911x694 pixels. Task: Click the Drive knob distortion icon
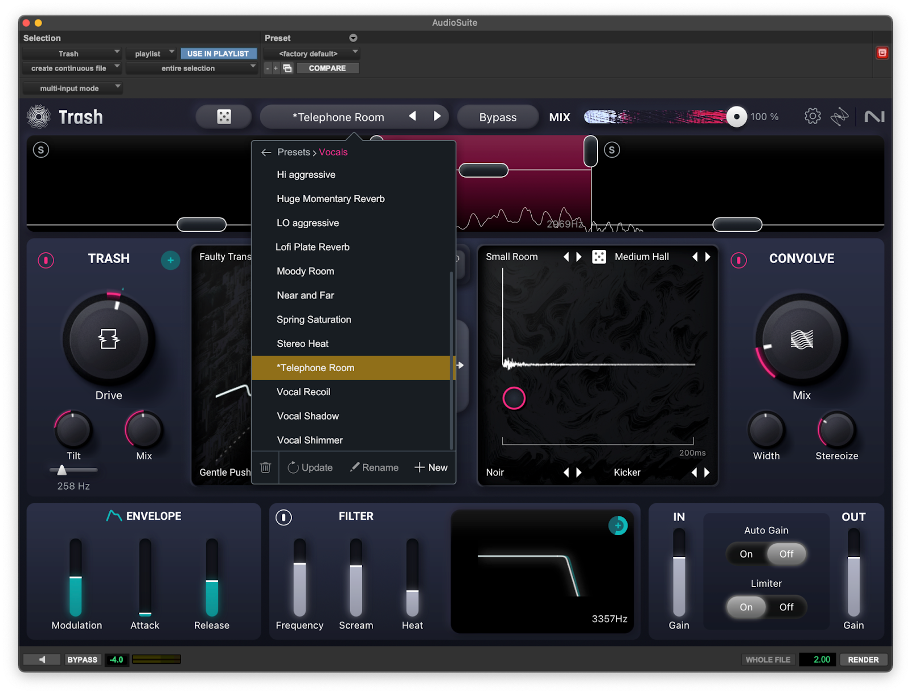pyautogui.click(x=109, y=339)
